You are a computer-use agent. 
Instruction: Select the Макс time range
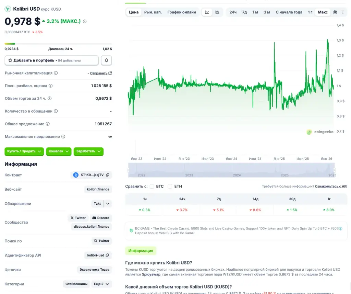[323, 12]
